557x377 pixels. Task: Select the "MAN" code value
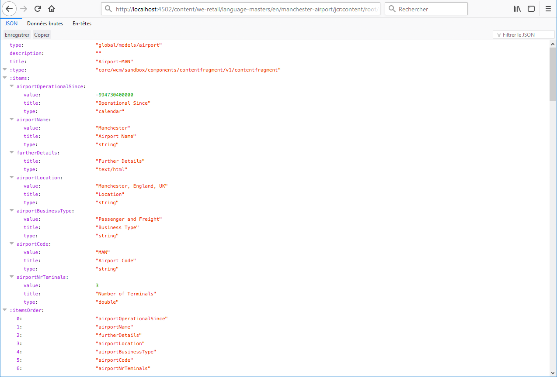point(102,252)
